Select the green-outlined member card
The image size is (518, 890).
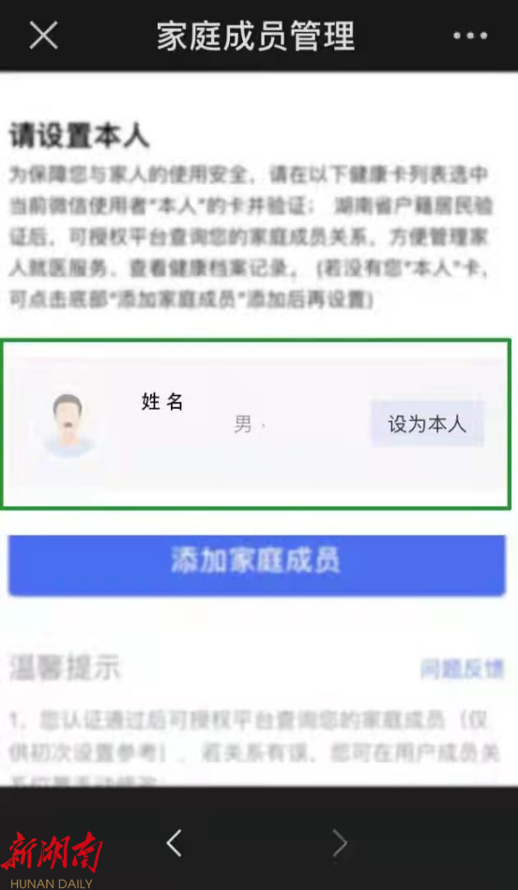tap(257, 424)
